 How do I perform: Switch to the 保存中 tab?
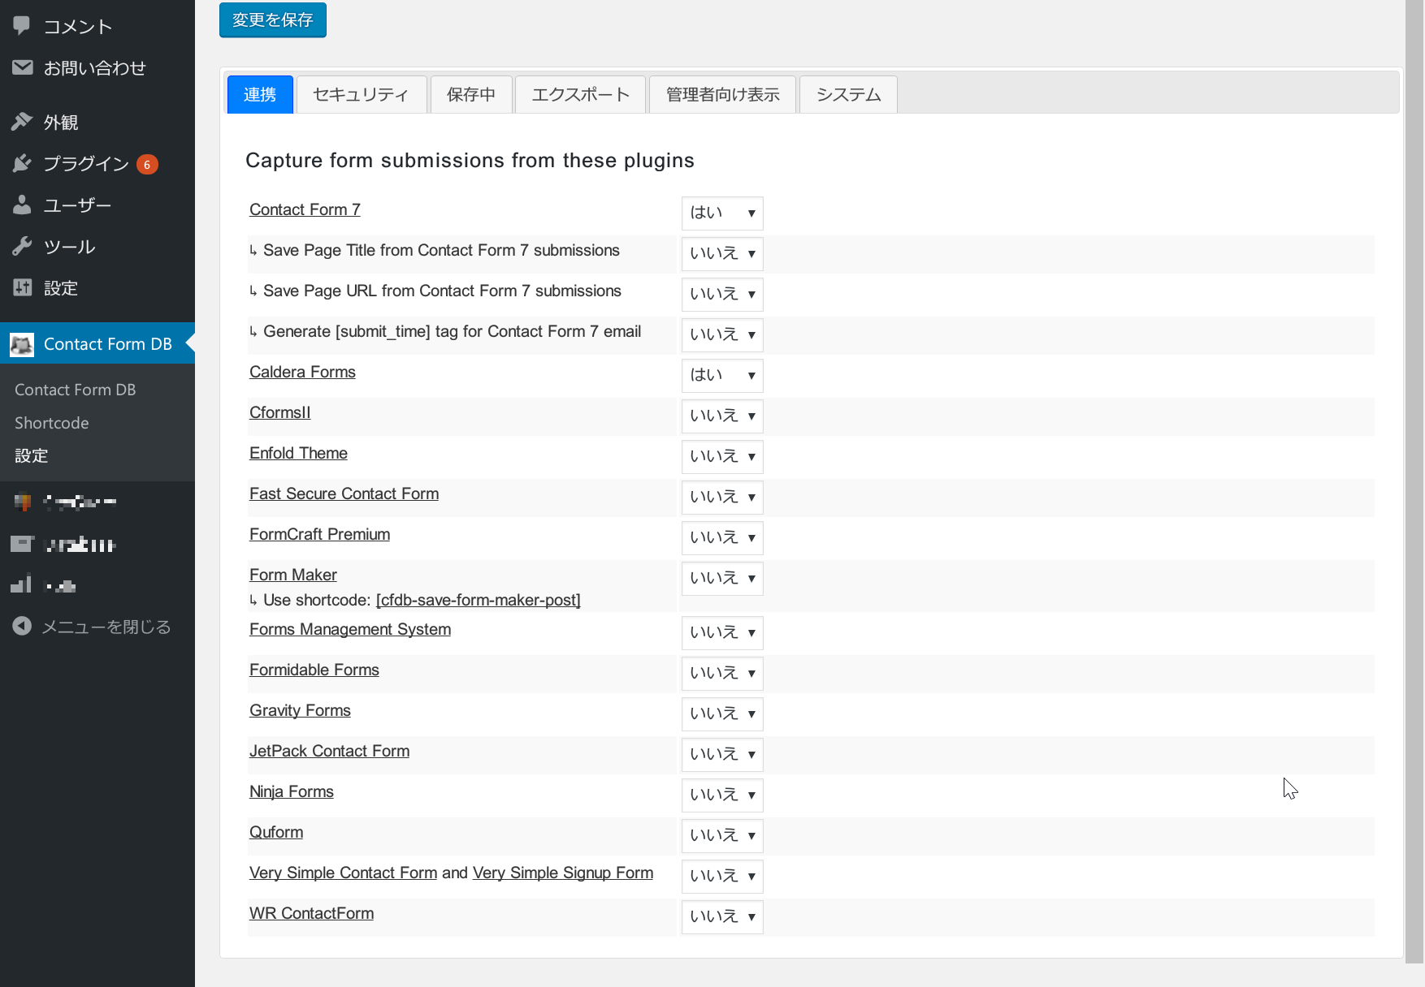click(x=471, y=94)
